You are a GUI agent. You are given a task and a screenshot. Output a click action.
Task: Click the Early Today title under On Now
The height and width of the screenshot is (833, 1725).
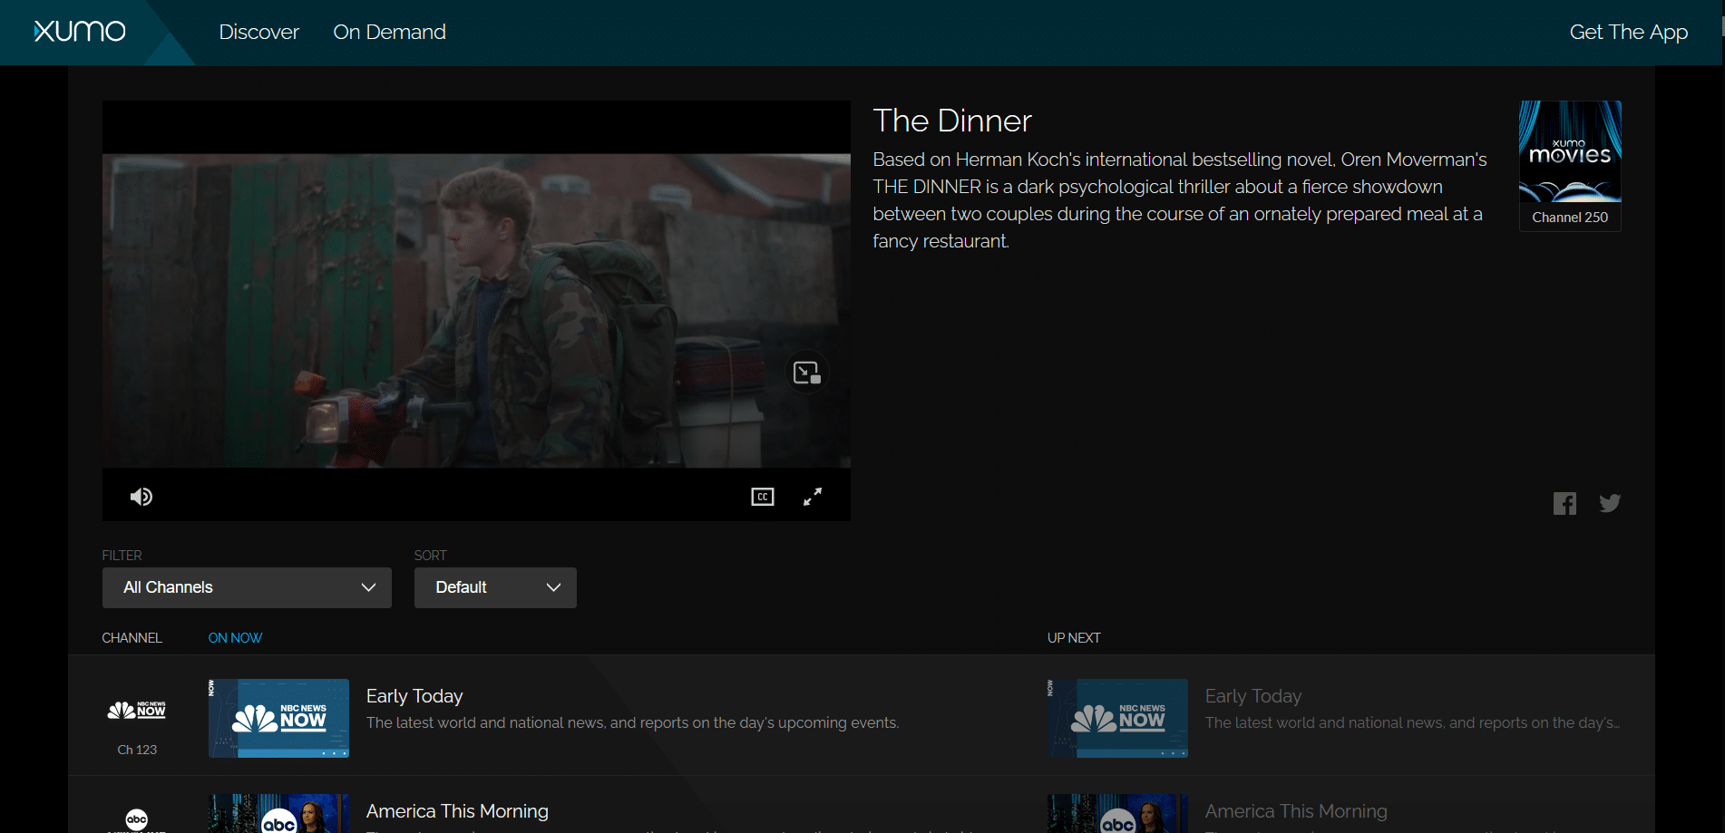(414, 696)
